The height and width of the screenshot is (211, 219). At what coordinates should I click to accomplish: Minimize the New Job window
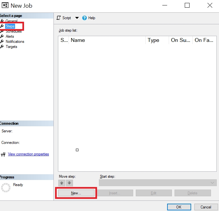(165, 5)
